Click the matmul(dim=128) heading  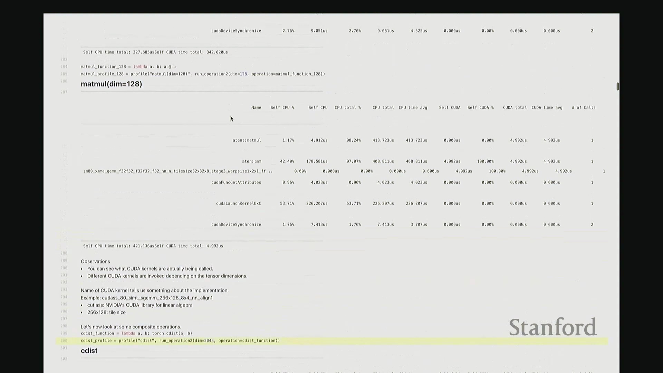coord(111,84)
